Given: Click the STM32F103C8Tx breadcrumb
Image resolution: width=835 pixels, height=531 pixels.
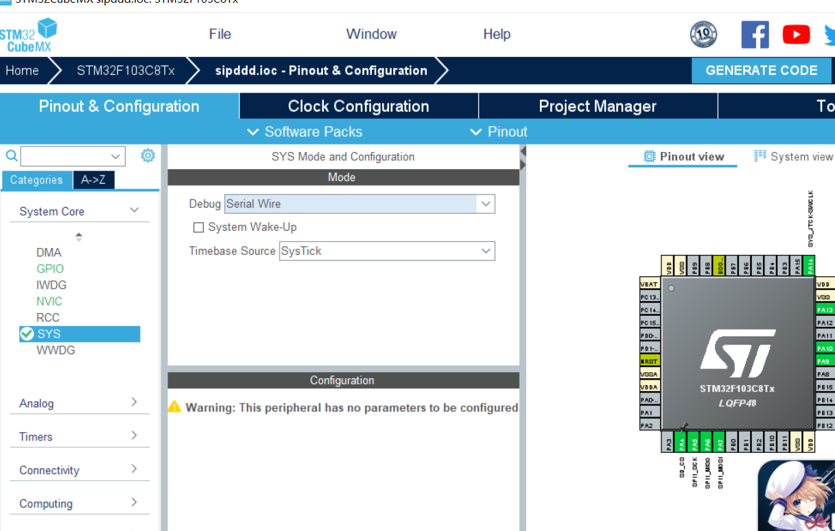Looking at the screenshot, I should 126,71.
